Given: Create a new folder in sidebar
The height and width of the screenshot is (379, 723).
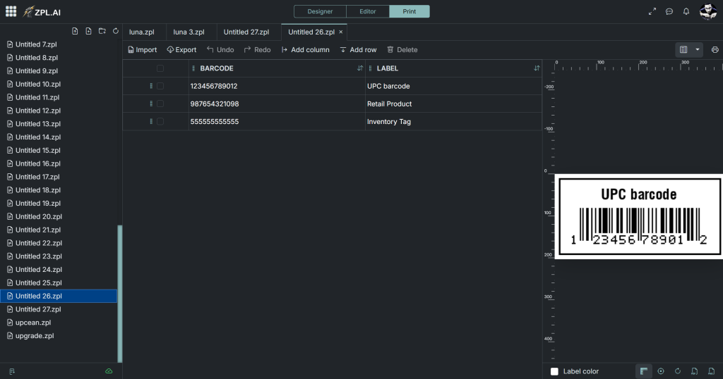Looking at the screenshot, I should (x=102, y=31).
